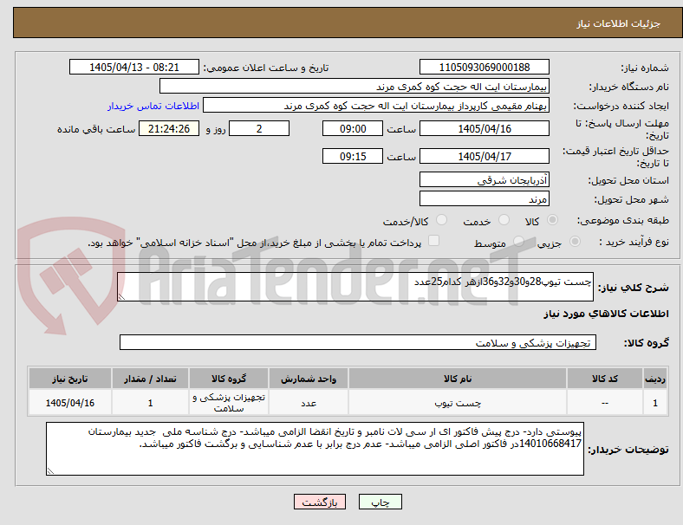Click the بازگشت (back) button
The image size is (683, 525).
click(320, 502)
